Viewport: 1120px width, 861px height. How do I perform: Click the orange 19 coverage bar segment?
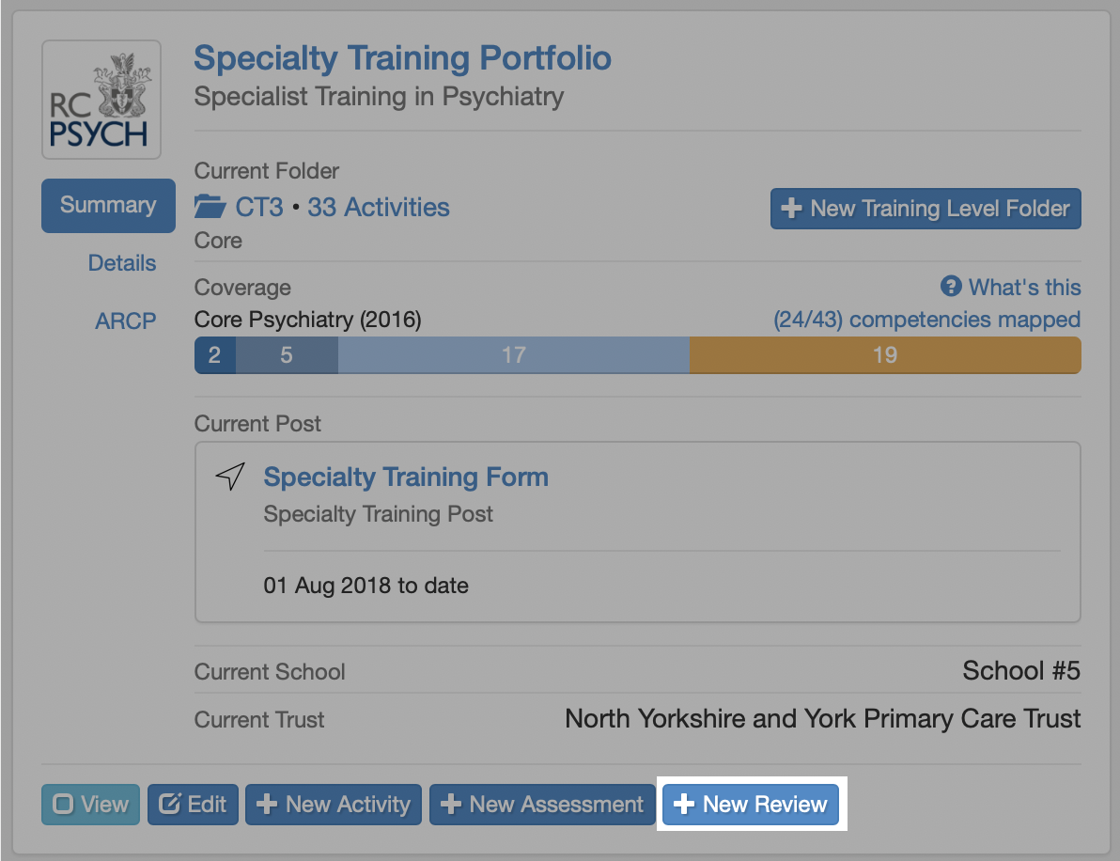pyautogui.click(x=884, y=355)
